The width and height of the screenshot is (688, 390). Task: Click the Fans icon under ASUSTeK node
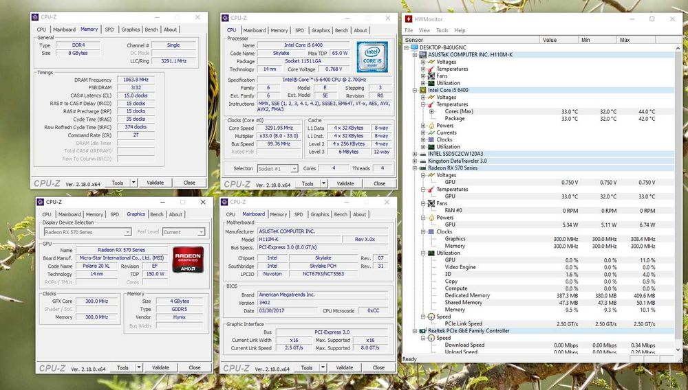tap(431, 76)
